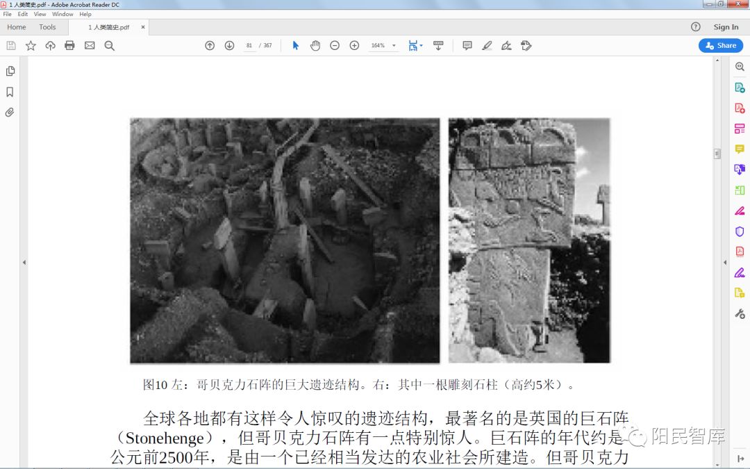Viewport: 750px width, 469px height.
Task: Select the Hand pan tool
Action: [x=315, y=46]
